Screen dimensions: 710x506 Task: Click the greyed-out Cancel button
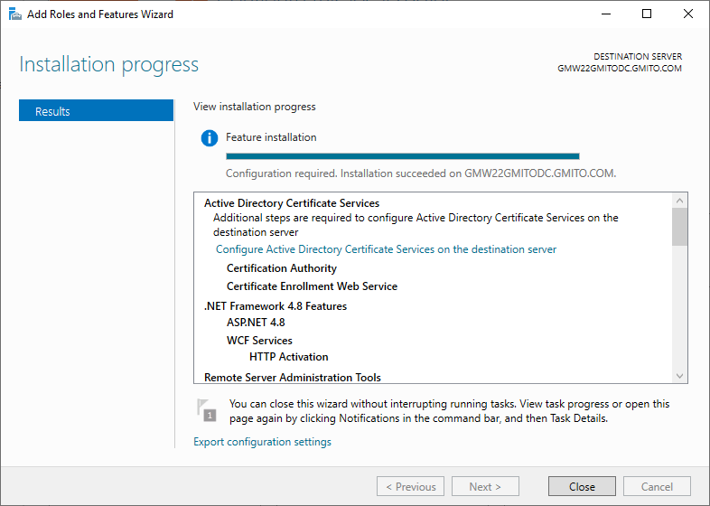coord(657,486)
